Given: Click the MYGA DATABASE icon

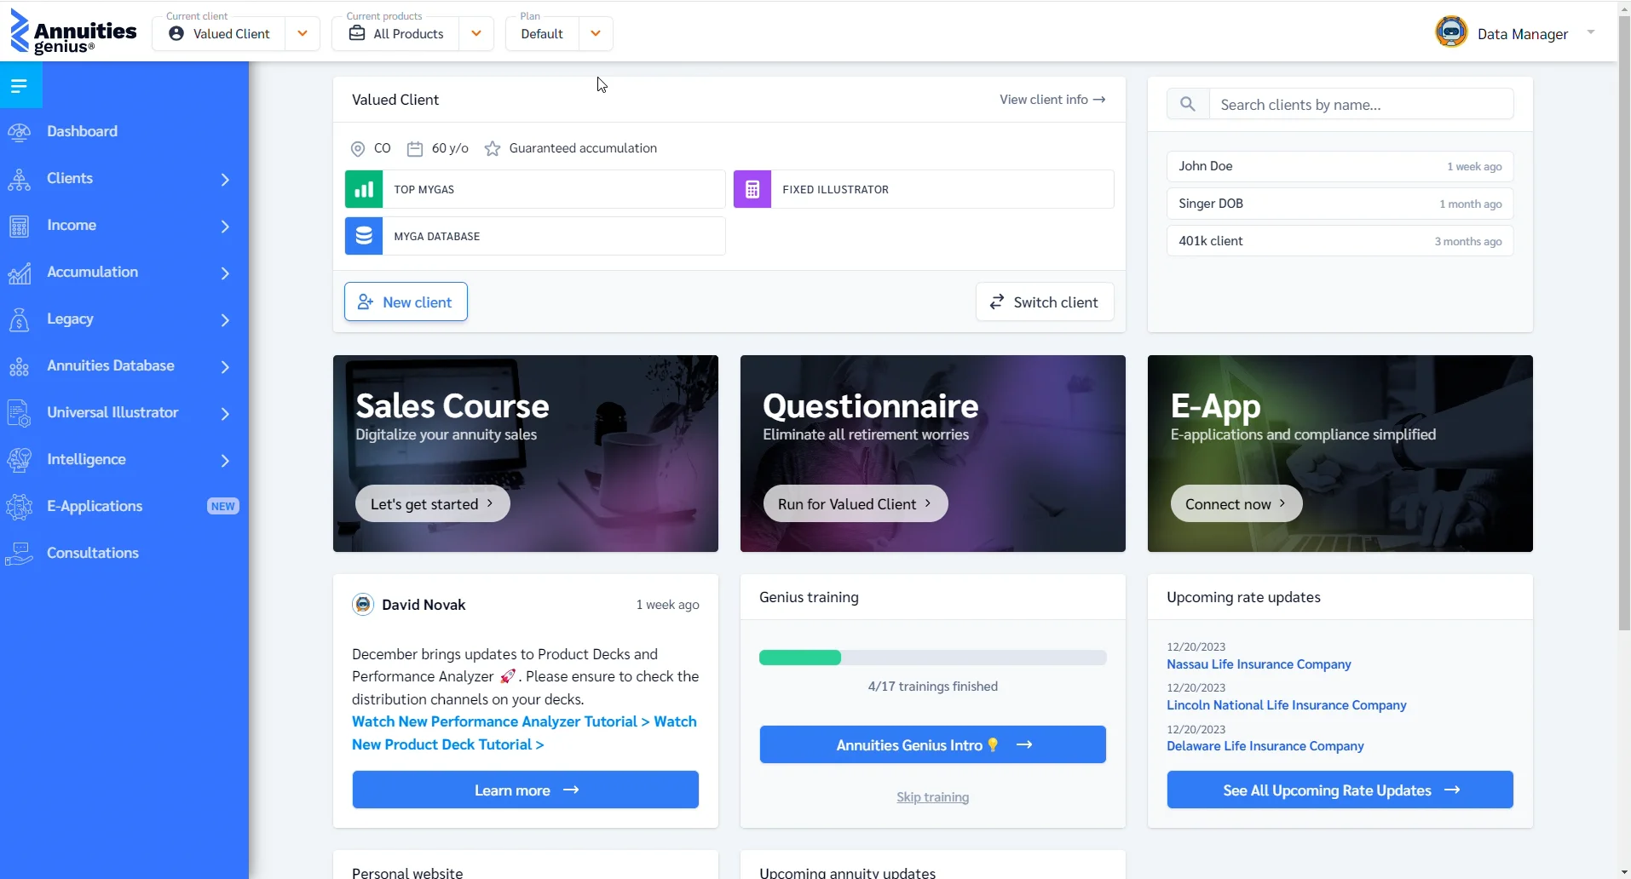Looking at the screenshot, I should click(364, 236).
